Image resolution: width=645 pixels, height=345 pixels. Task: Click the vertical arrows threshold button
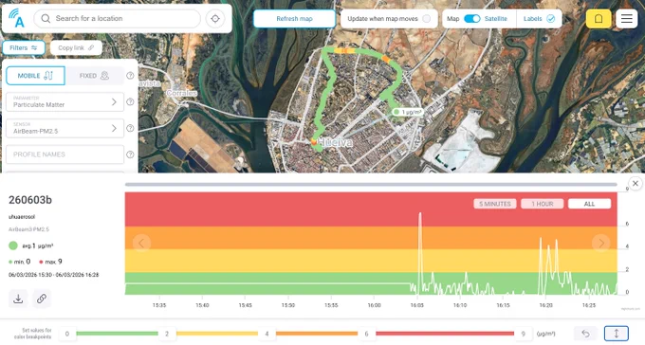[x=617, y=334]
